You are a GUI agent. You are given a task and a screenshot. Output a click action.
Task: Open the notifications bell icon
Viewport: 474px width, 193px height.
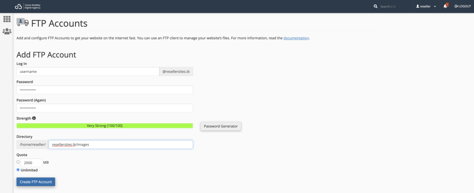click(445, 6)
